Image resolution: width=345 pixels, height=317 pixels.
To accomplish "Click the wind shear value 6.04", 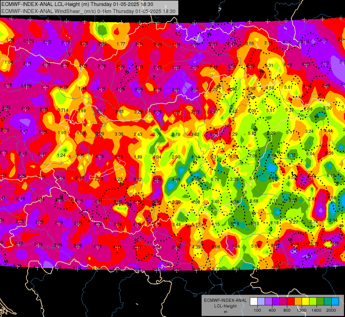I will point(310,154).
